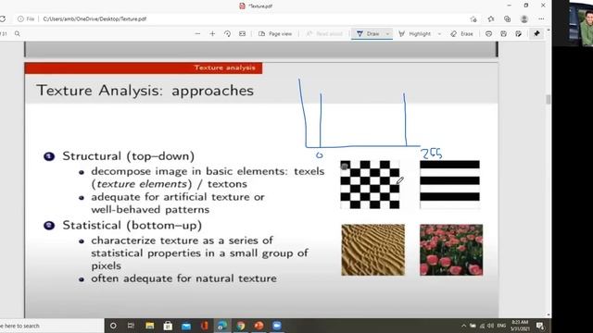Click the Microsoft Edge taskbar icon
The width and height of the screenshot is (593, 333).
click(222, 326)
